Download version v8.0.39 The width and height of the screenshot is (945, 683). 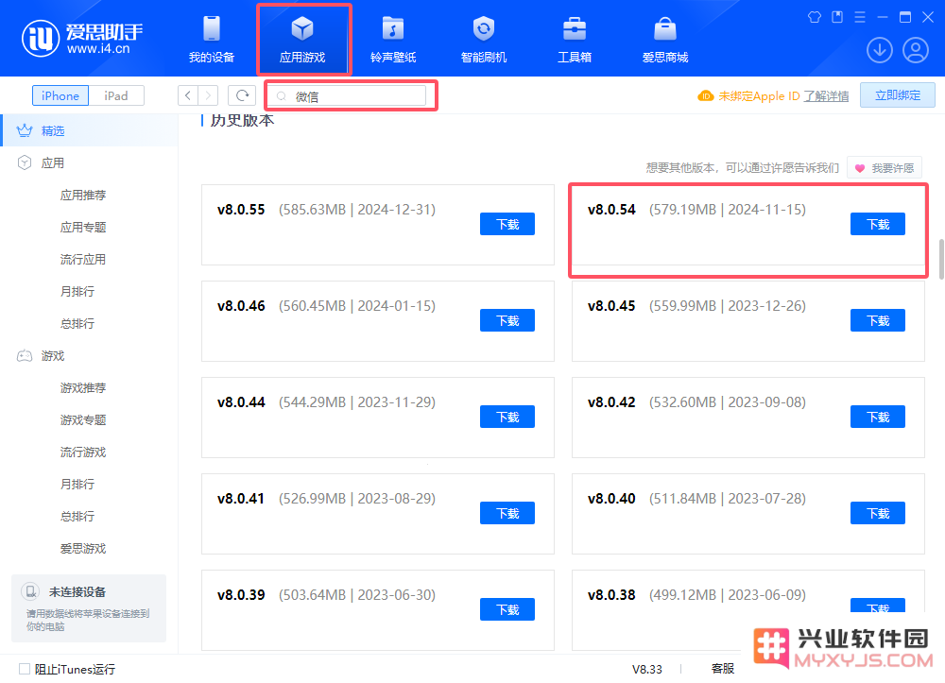click(x=507, y=609)
